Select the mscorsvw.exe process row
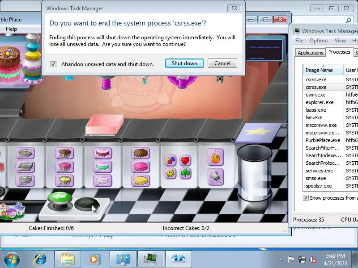 [331, 125]
